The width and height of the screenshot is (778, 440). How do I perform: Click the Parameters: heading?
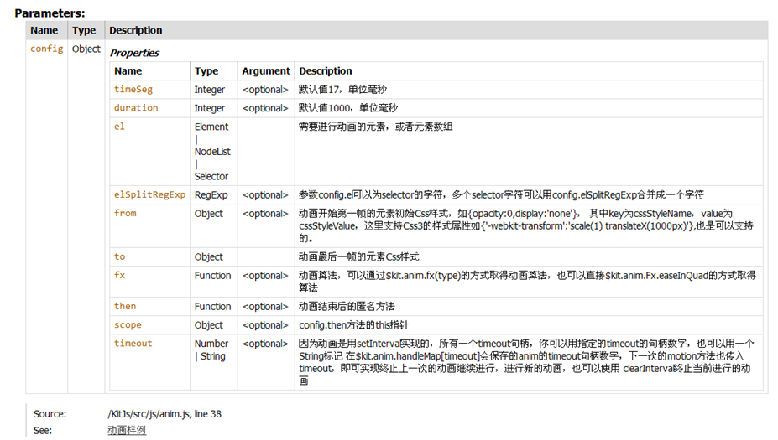pos(50,13)
